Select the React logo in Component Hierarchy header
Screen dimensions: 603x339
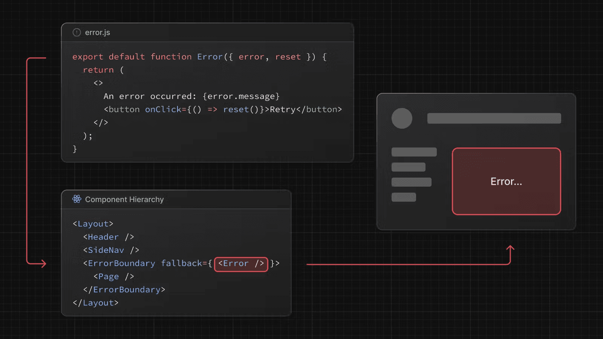tap(77, 199)
